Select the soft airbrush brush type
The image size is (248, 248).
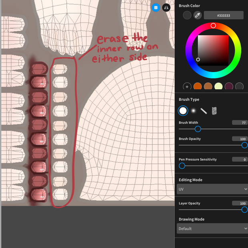[x=193, y=111]
